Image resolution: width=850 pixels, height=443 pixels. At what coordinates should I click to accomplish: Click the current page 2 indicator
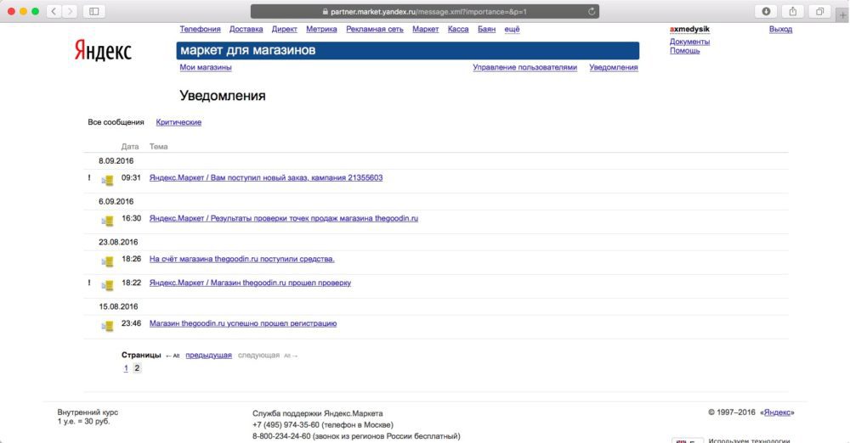point(137,368)
